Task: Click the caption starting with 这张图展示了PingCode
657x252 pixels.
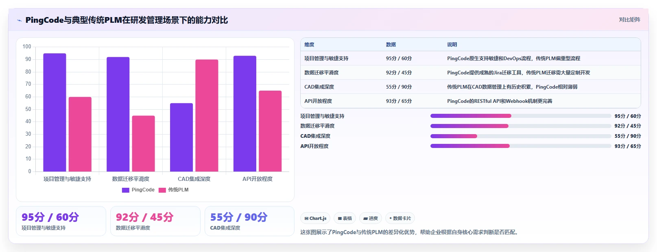Action: [410, 232]
